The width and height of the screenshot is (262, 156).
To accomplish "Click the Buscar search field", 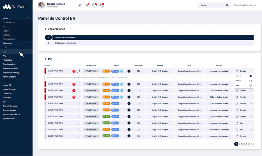I will (x=212, y=5).
